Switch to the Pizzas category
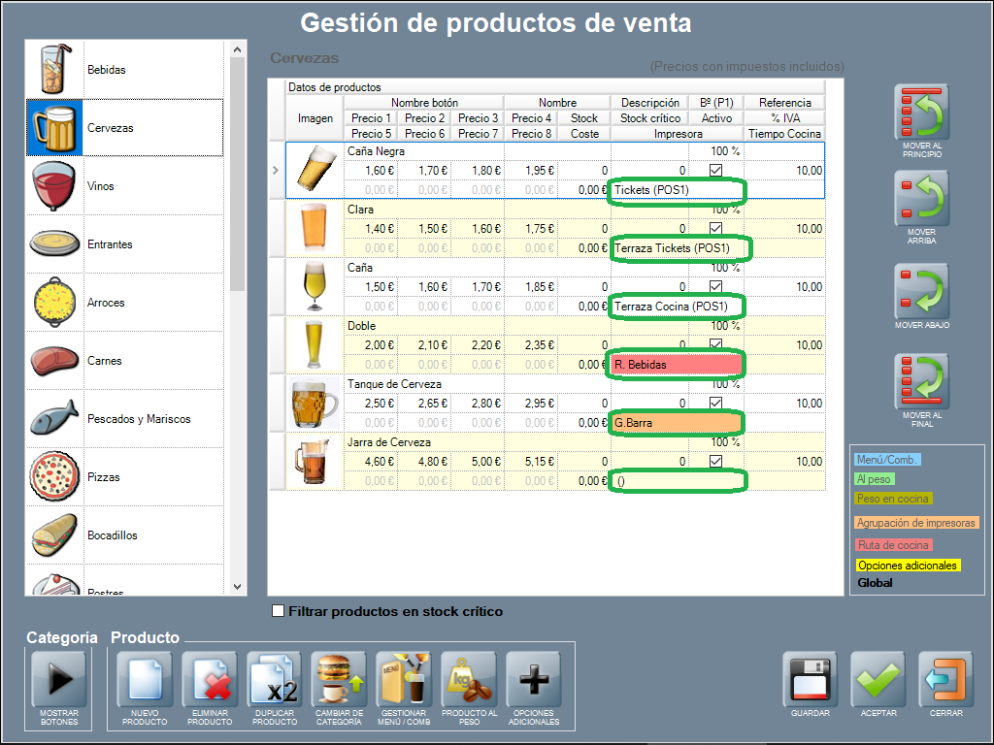 tap(124, 477)
